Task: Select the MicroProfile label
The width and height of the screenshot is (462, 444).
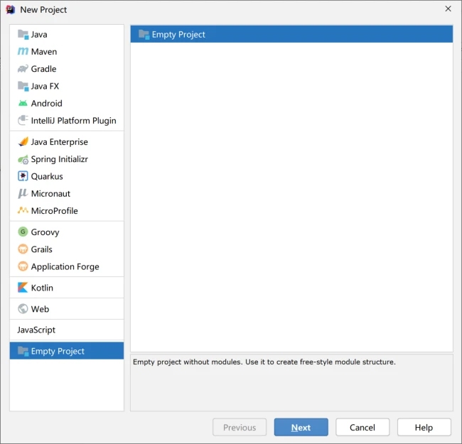Action: (x=55, y=211)
